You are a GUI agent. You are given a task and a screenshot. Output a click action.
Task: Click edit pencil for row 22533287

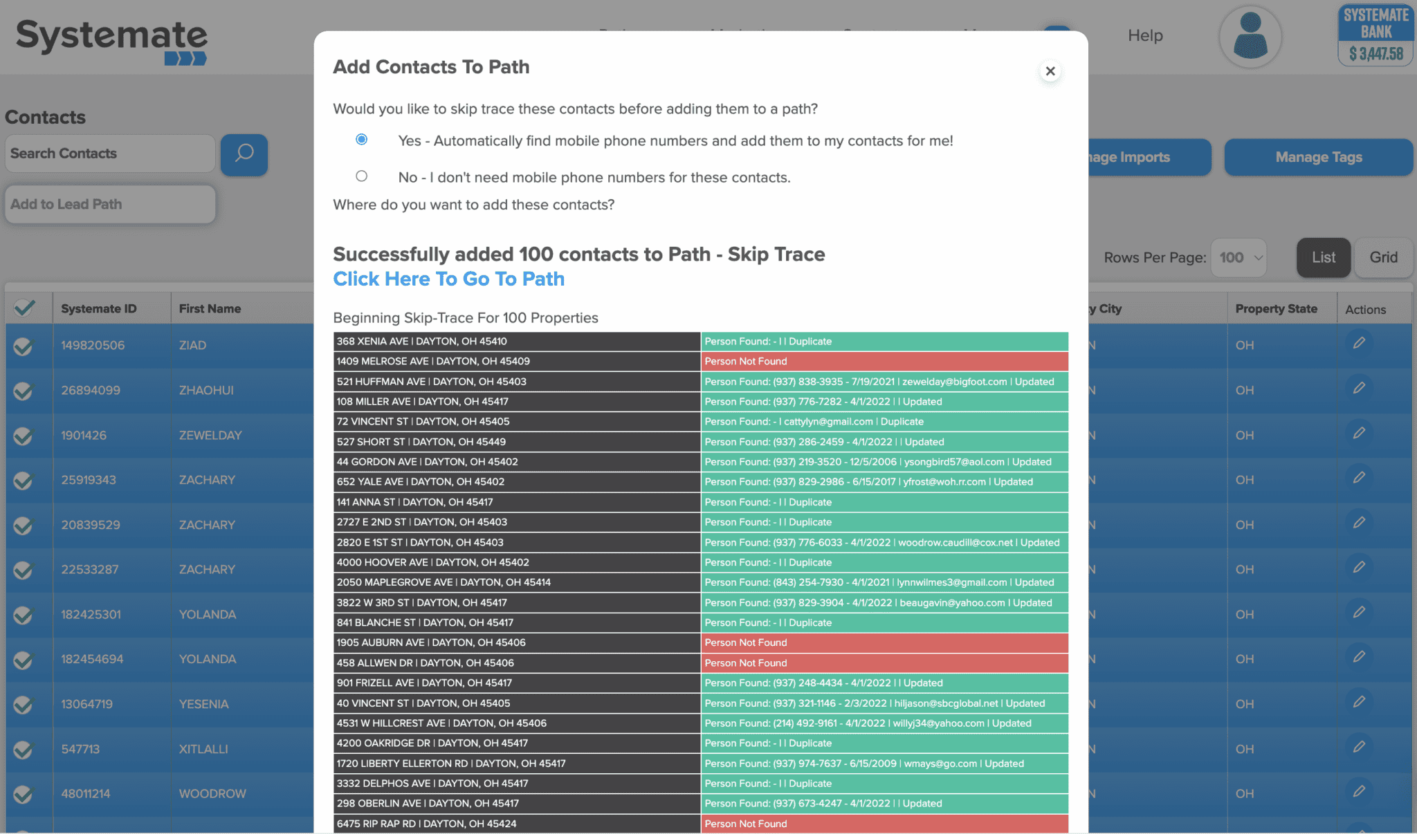point(1359,567)
